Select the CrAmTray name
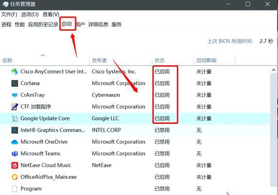 point(33,95)
